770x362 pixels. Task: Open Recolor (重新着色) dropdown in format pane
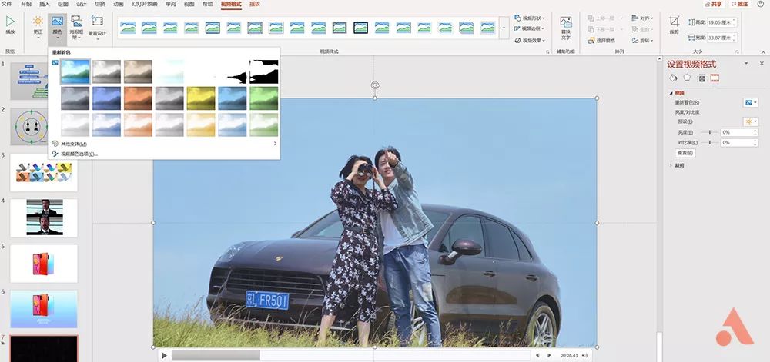(x=750, y=102)
